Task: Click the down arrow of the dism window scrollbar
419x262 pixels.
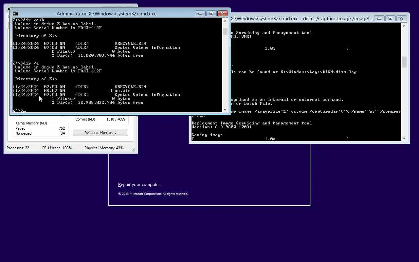Action: pos(404,138)
